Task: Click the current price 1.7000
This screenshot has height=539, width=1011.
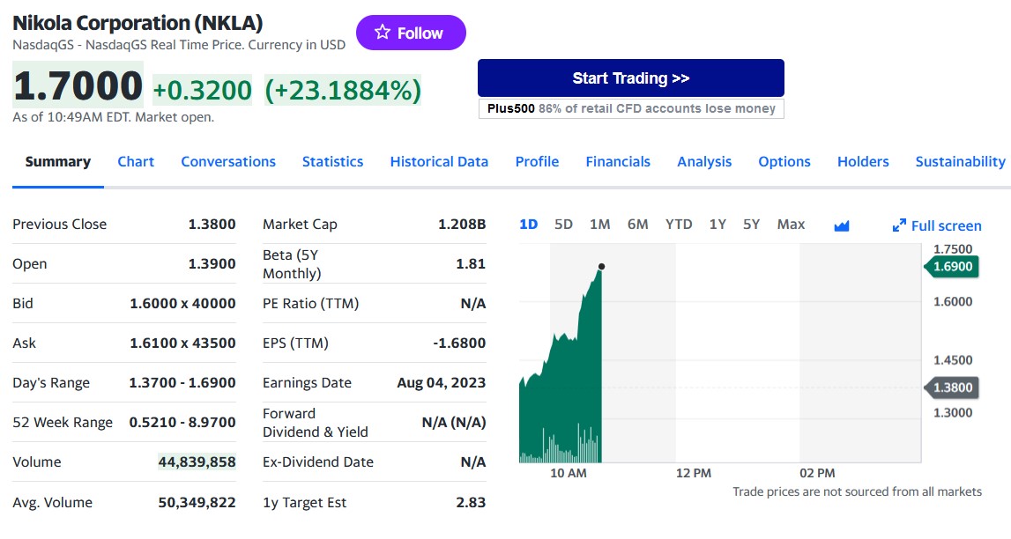Action: tap(78, 85)
